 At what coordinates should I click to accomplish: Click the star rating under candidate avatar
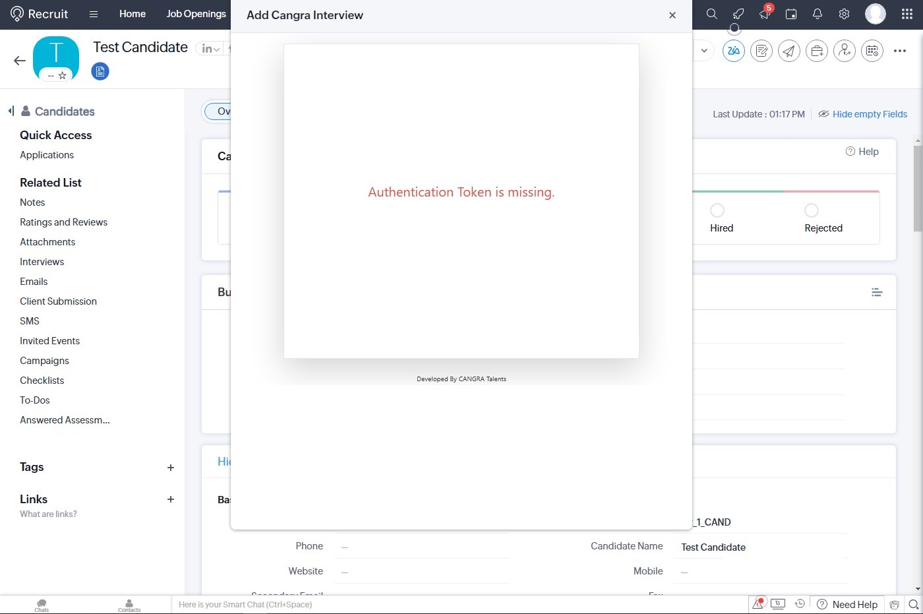point(62,75)
